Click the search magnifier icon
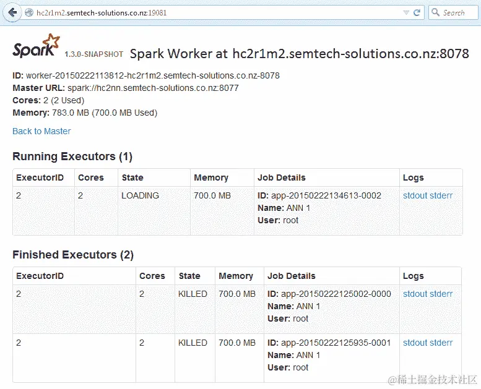The image size is (481, 389). pos(435,12)
